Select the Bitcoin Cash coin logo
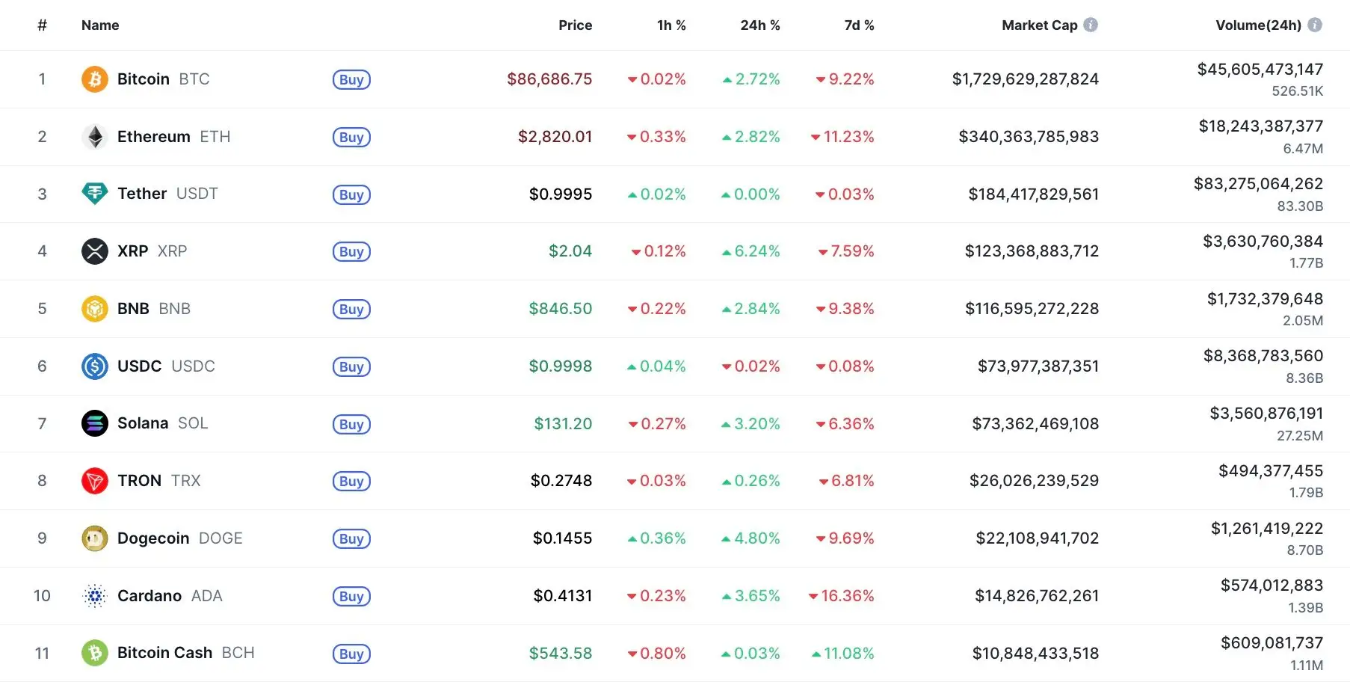Image resolution: width=1350 pixels, height=685 pixels. 94,652
